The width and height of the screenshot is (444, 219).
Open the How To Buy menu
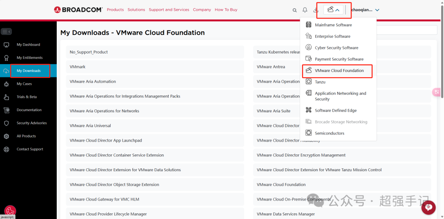(x=226, y=9)
